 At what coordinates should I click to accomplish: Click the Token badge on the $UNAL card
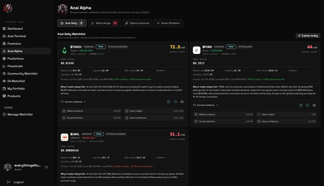(x=99, y=134)
